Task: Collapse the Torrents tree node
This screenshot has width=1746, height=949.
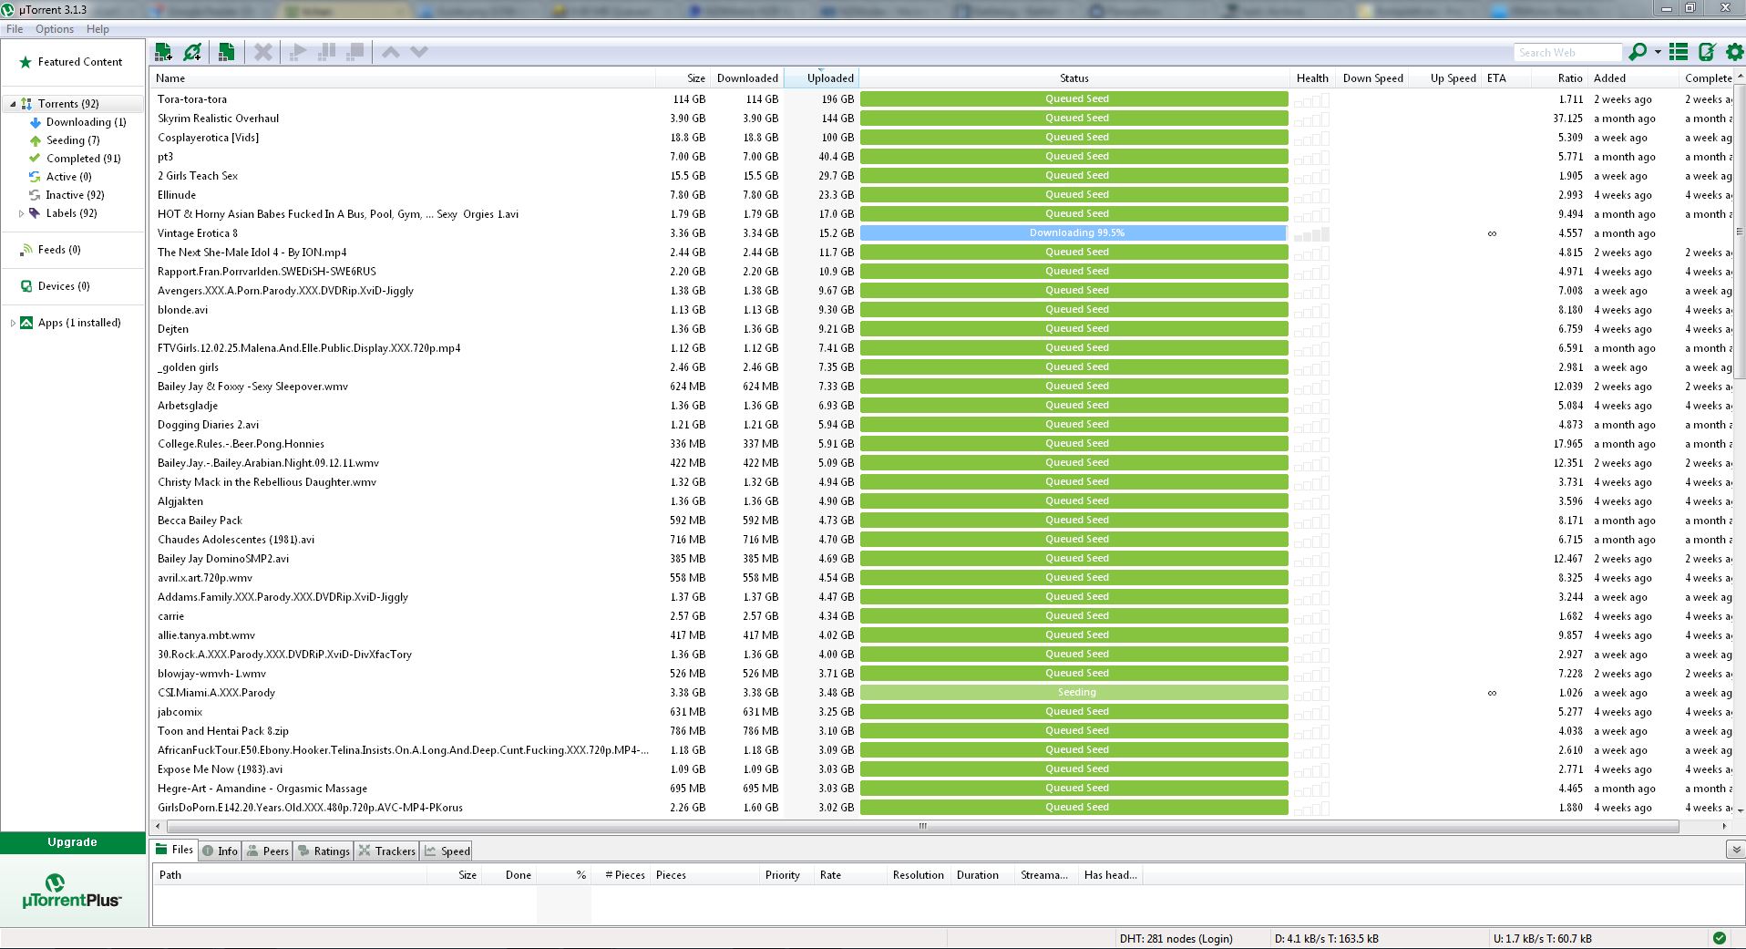Action: 13,104
